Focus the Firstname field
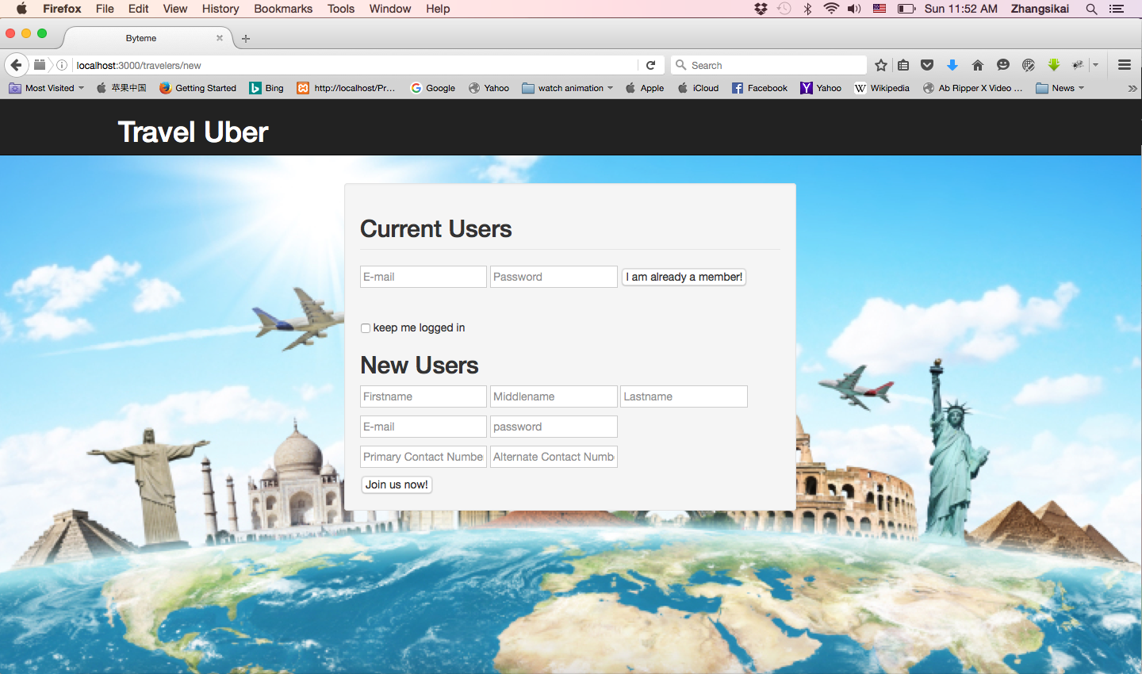 pos(423,396)
